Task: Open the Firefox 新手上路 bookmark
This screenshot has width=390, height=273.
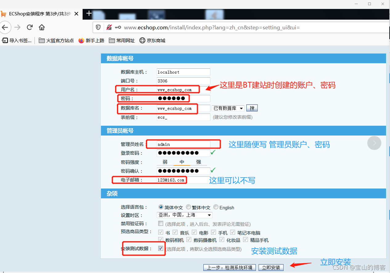Action: (x=91, y=40)
